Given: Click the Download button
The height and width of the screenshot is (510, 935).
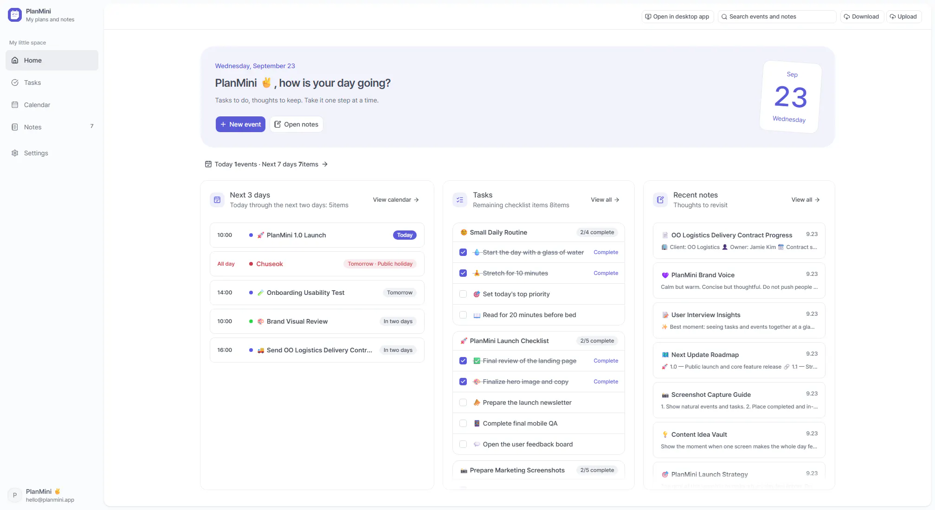Looking at the screenshot, I should click(x=862, y=17).
